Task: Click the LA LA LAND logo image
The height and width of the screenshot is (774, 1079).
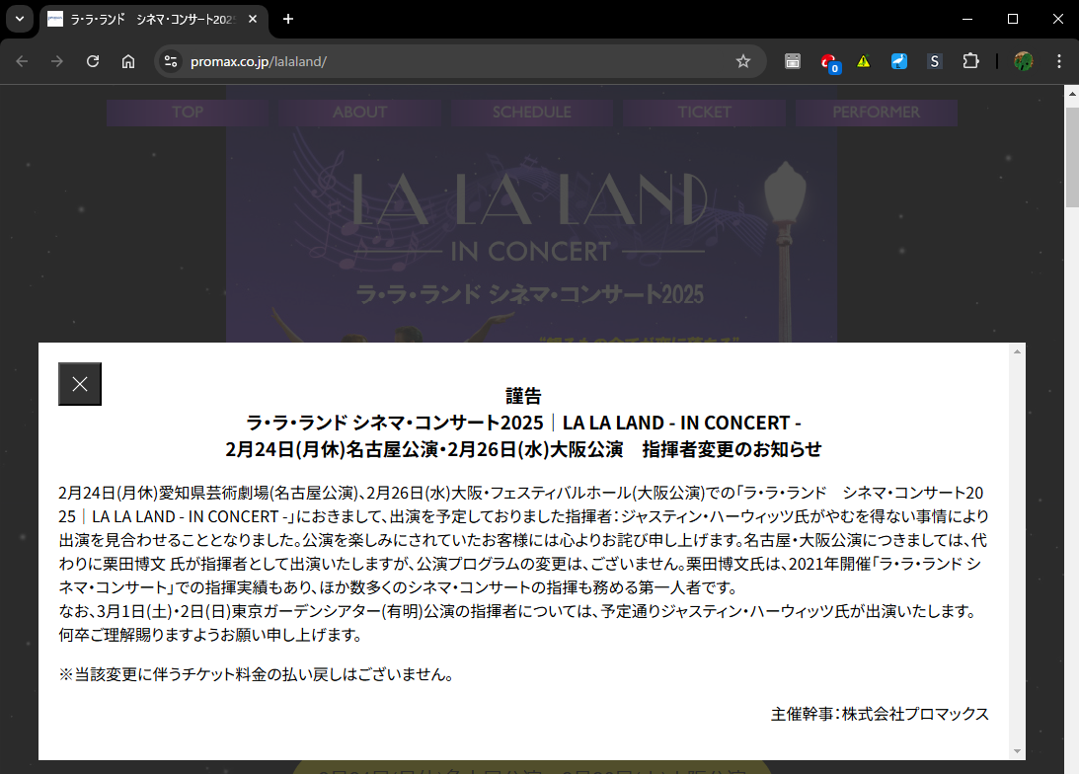Action: 530,199
